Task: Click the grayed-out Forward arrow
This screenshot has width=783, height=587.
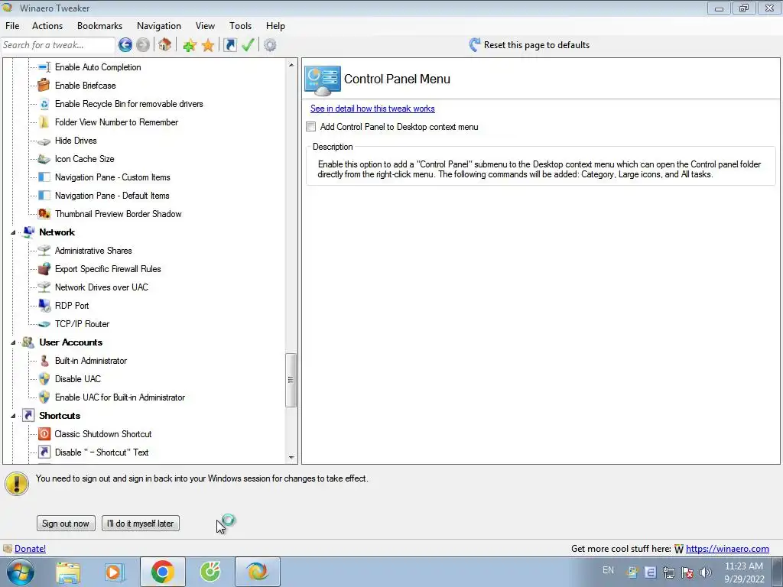Action: (143, 45)
